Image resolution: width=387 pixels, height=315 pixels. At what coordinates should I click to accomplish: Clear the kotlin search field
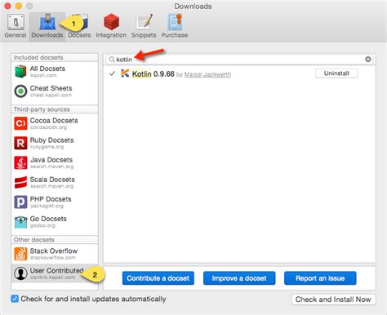368,60
